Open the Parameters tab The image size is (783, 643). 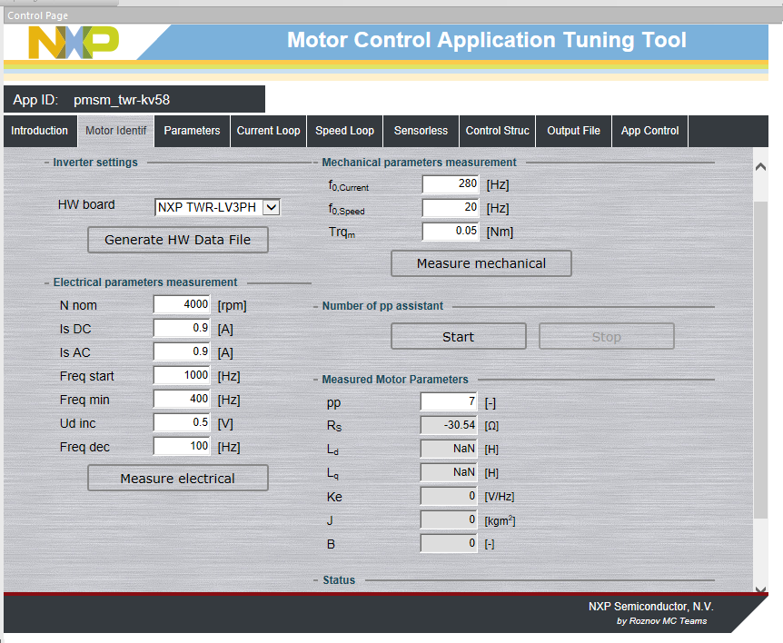click(192, 131)
